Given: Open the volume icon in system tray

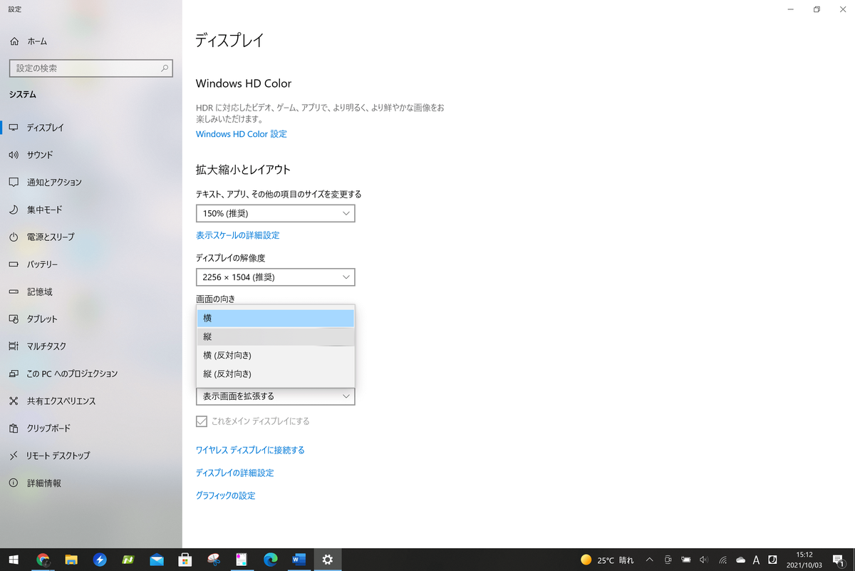Looking at the screenshot, I should tap(703, 560).
